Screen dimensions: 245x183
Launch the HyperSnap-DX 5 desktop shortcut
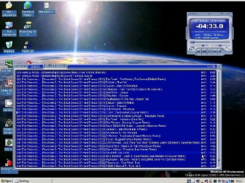(x=28, y=29)
